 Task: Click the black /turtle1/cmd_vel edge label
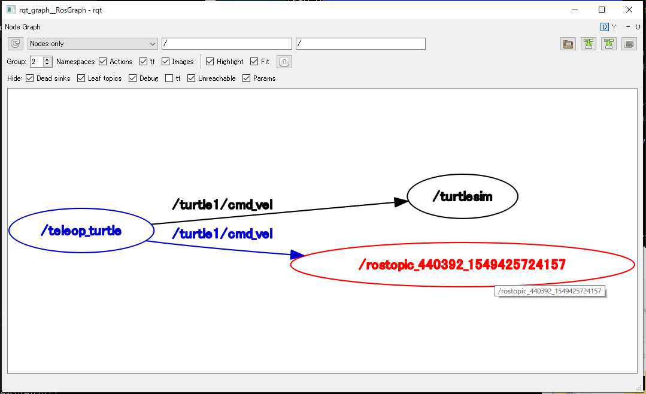point(223,204)
